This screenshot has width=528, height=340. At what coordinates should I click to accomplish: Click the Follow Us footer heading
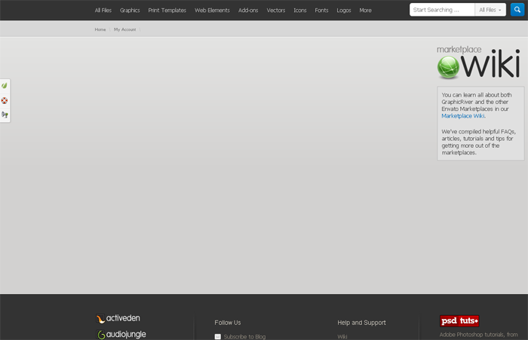pos(228,323)
